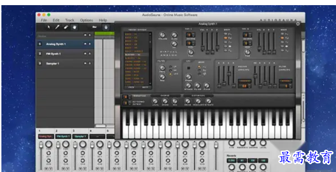Select the hand pan tool
Screen dimensions: 336x172
click(75, 27)
